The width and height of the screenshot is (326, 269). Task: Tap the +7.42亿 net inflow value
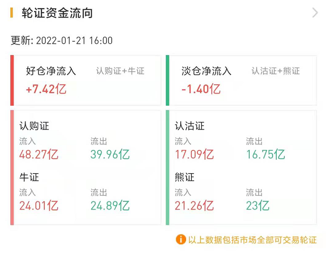click(x=46, y=89)
